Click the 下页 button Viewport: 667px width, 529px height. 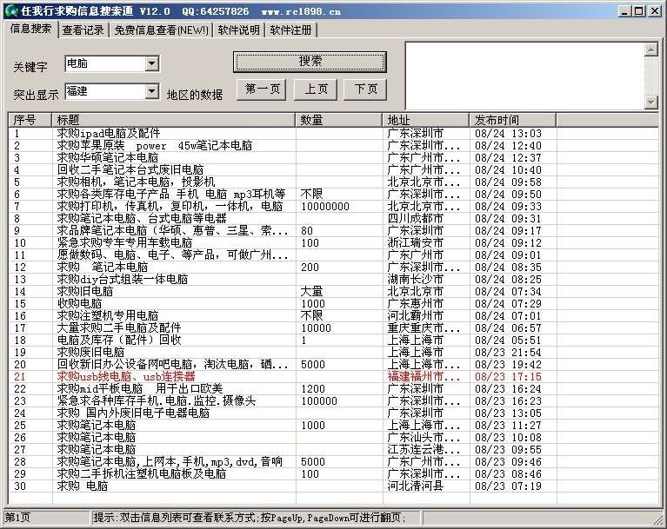click(365, 89)
